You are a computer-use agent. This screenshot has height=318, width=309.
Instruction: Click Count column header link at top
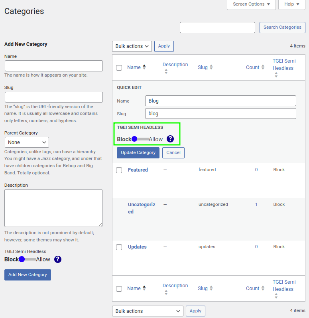253,67
